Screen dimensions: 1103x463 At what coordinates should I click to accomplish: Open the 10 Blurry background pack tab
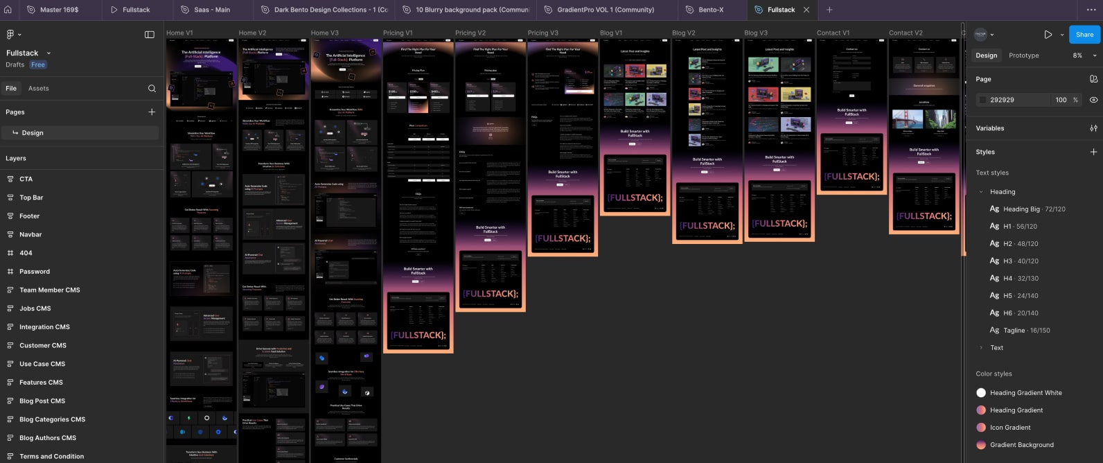(x=466, y=10)
